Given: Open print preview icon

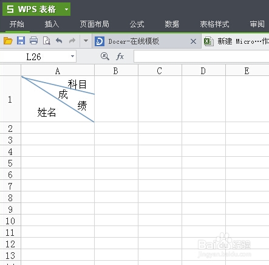Looking at the screenshot, I should (x=47, y=41).
